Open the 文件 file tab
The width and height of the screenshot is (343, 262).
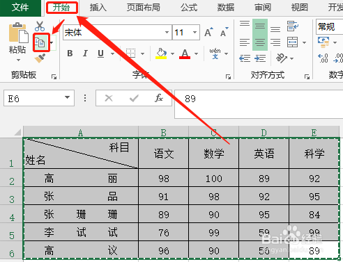[x=20, y=8]
